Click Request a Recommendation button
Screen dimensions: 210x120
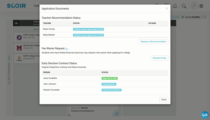tap(153, 42)
